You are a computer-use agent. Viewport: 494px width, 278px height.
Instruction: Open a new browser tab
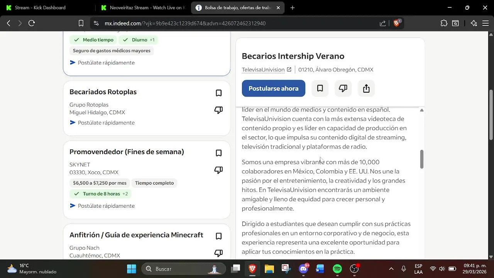tap(293, 8)
